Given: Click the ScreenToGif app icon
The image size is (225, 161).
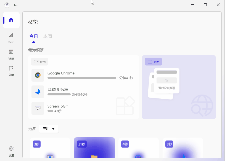Looking at the screenshot, I should (38, 108).
